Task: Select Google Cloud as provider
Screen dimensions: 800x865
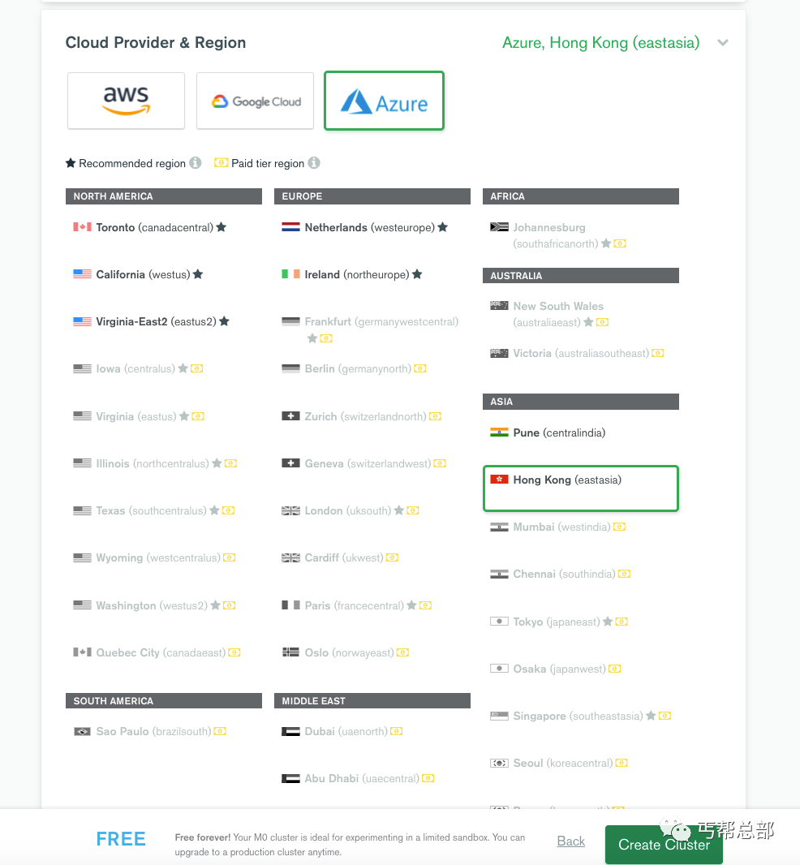Action: (255, 101)
